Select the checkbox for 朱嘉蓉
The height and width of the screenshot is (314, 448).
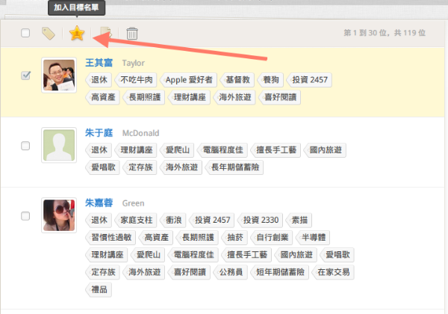(26, 215)
